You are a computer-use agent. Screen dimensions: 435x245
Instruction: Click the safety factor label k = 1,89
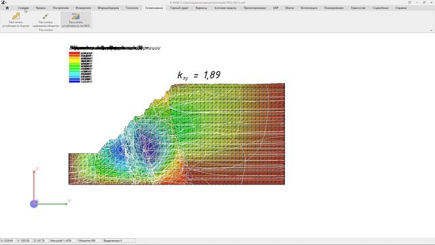pyautogui.click(x=199, y=75)
